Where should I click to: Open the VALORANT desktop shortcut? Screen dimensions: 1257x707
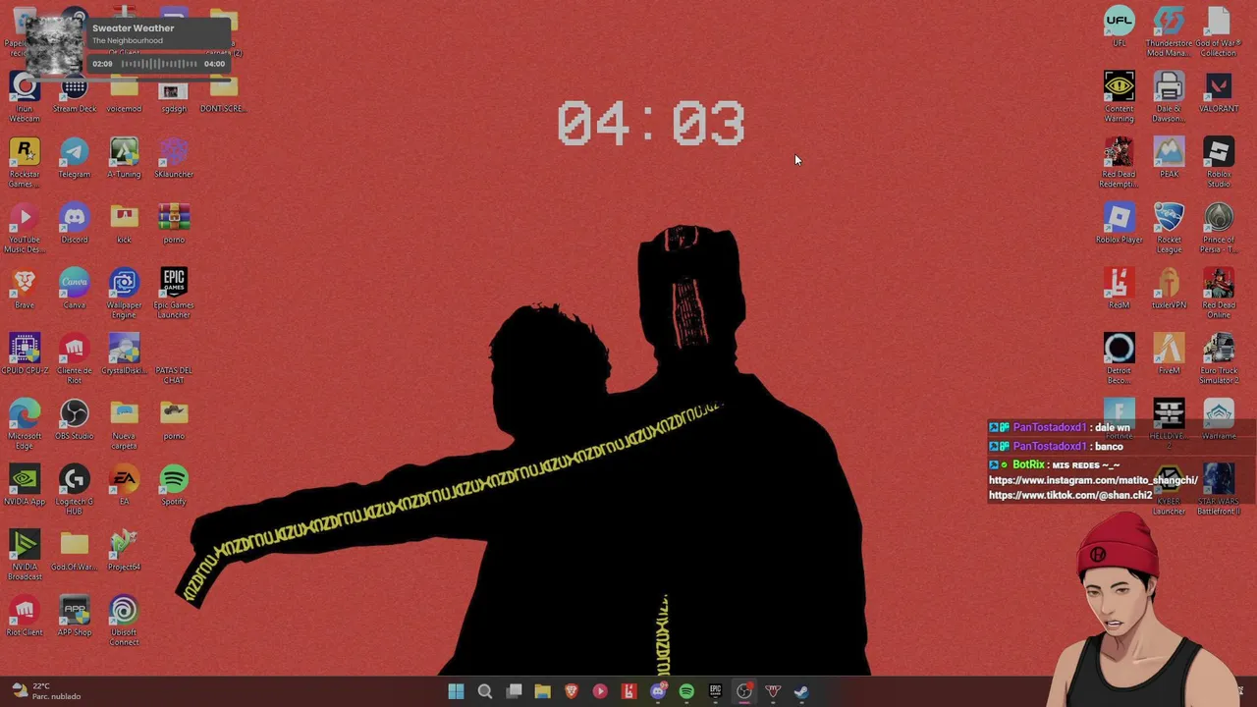(x=1219, y=92)
